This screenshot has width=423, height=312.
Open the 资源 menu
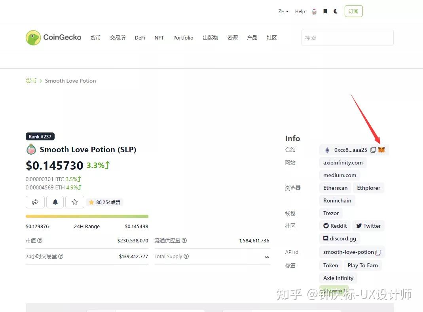233,38
